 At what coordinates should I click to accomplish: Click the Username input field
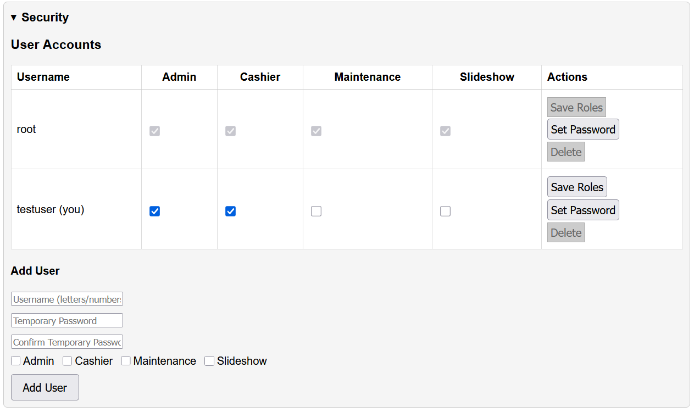tap(66, 299)
